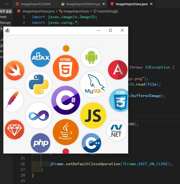Viewport: 180px width, 184px height.
Task: Click the Swift bird logo
Action: 14,71
